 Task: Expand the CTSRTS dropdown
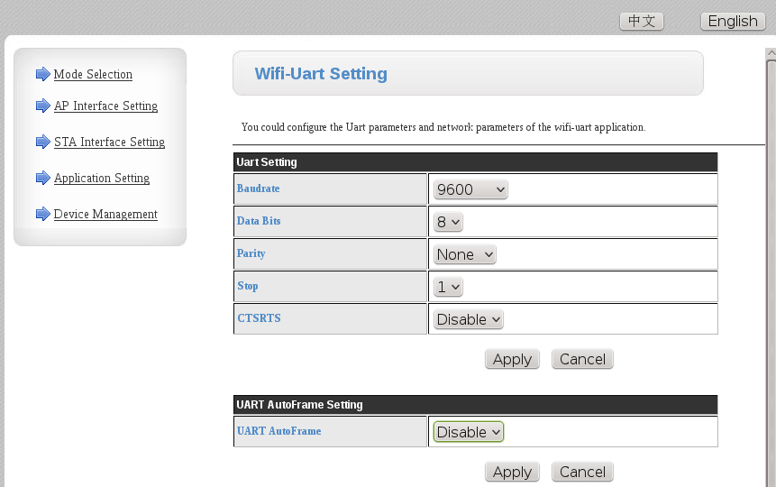pyautogui.click(x=468, y=319)
